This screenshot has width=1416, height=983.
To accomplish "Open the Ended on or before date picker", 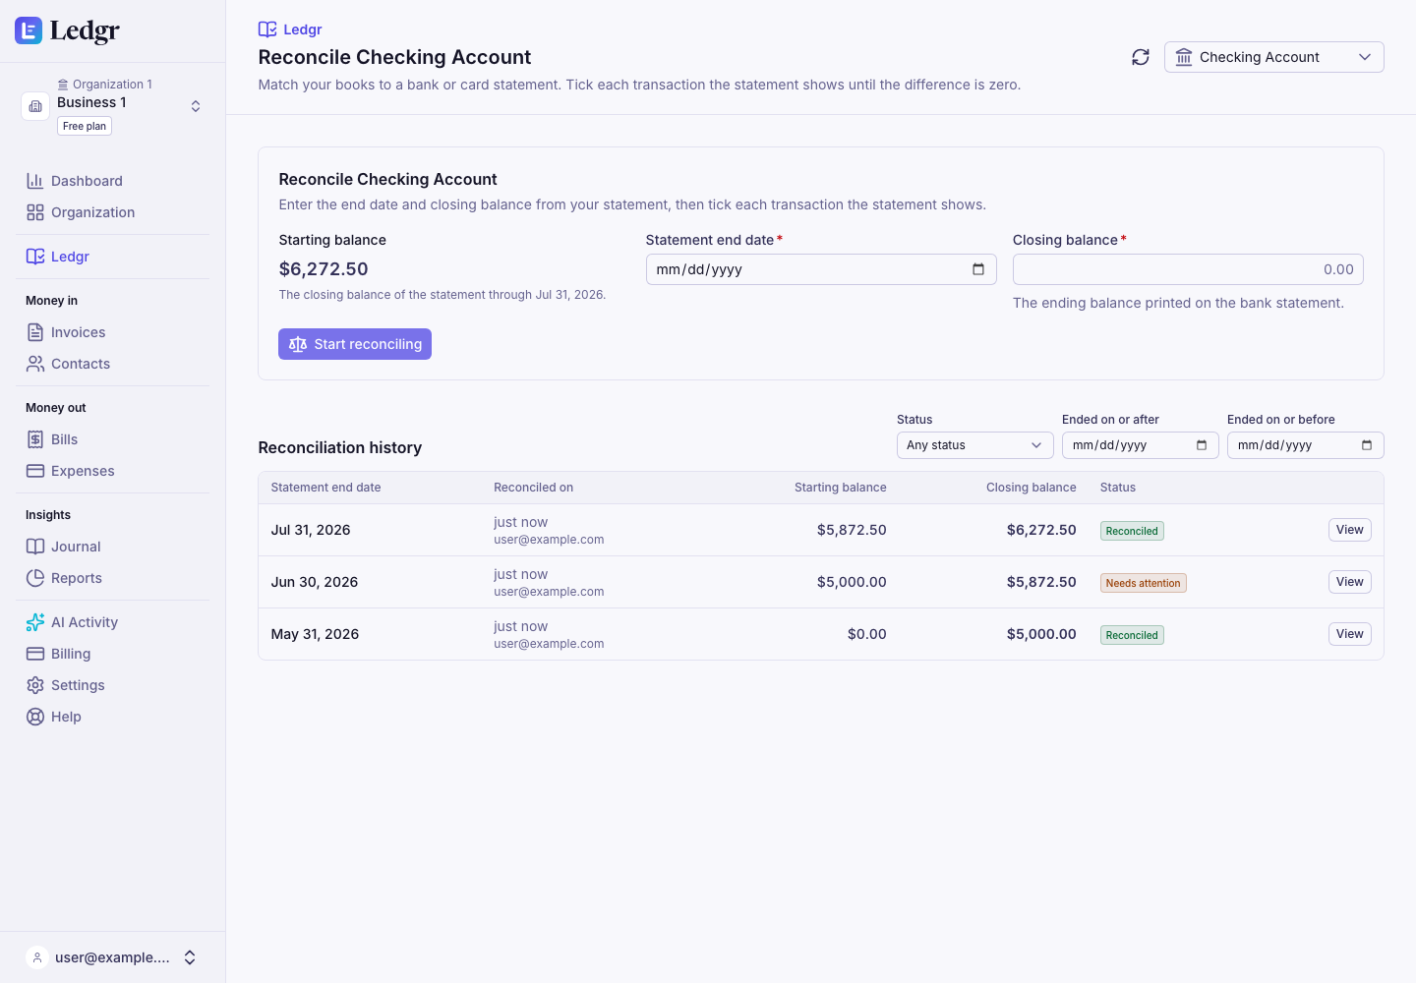I will (x=1367, y=445).
